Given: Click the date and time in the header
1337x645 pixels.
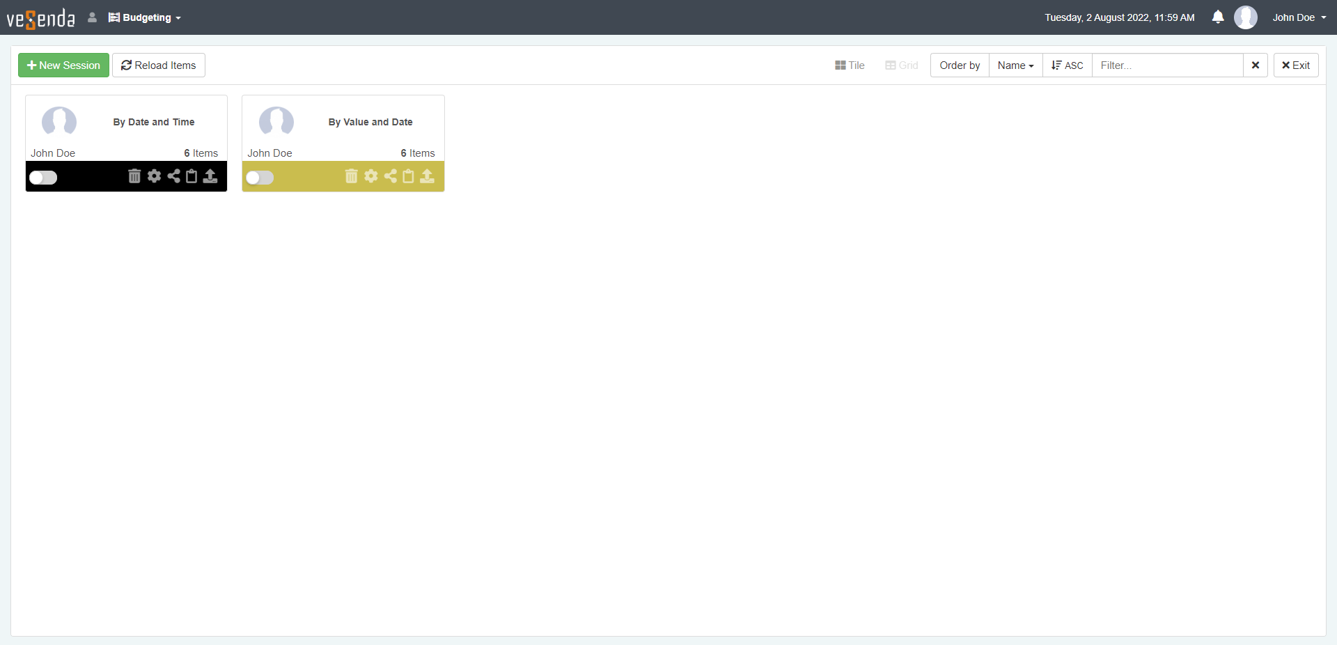Looking at the screenshot, I should tap(1120, 17).
